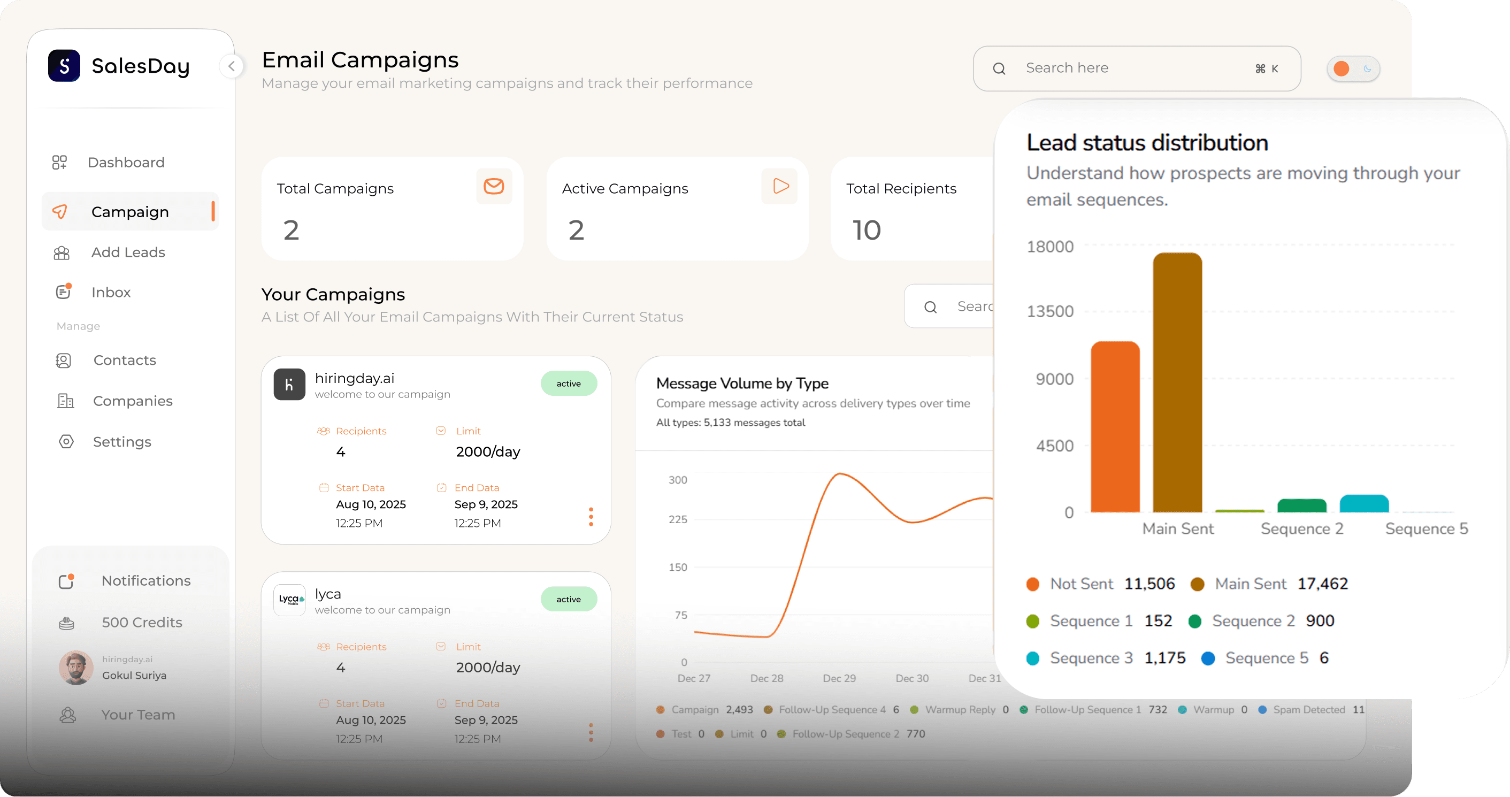Image resolution: width=1510 pixels, height=797 pixels.
Task: Open the Dashboard menu item
Action: (126, 162)
